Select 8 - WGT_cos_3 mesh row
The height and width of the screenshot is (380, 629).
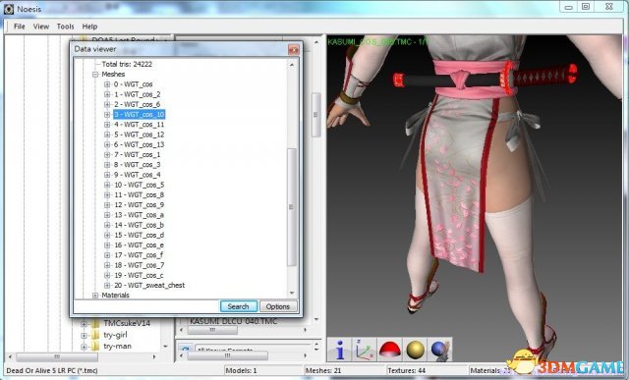138,165
